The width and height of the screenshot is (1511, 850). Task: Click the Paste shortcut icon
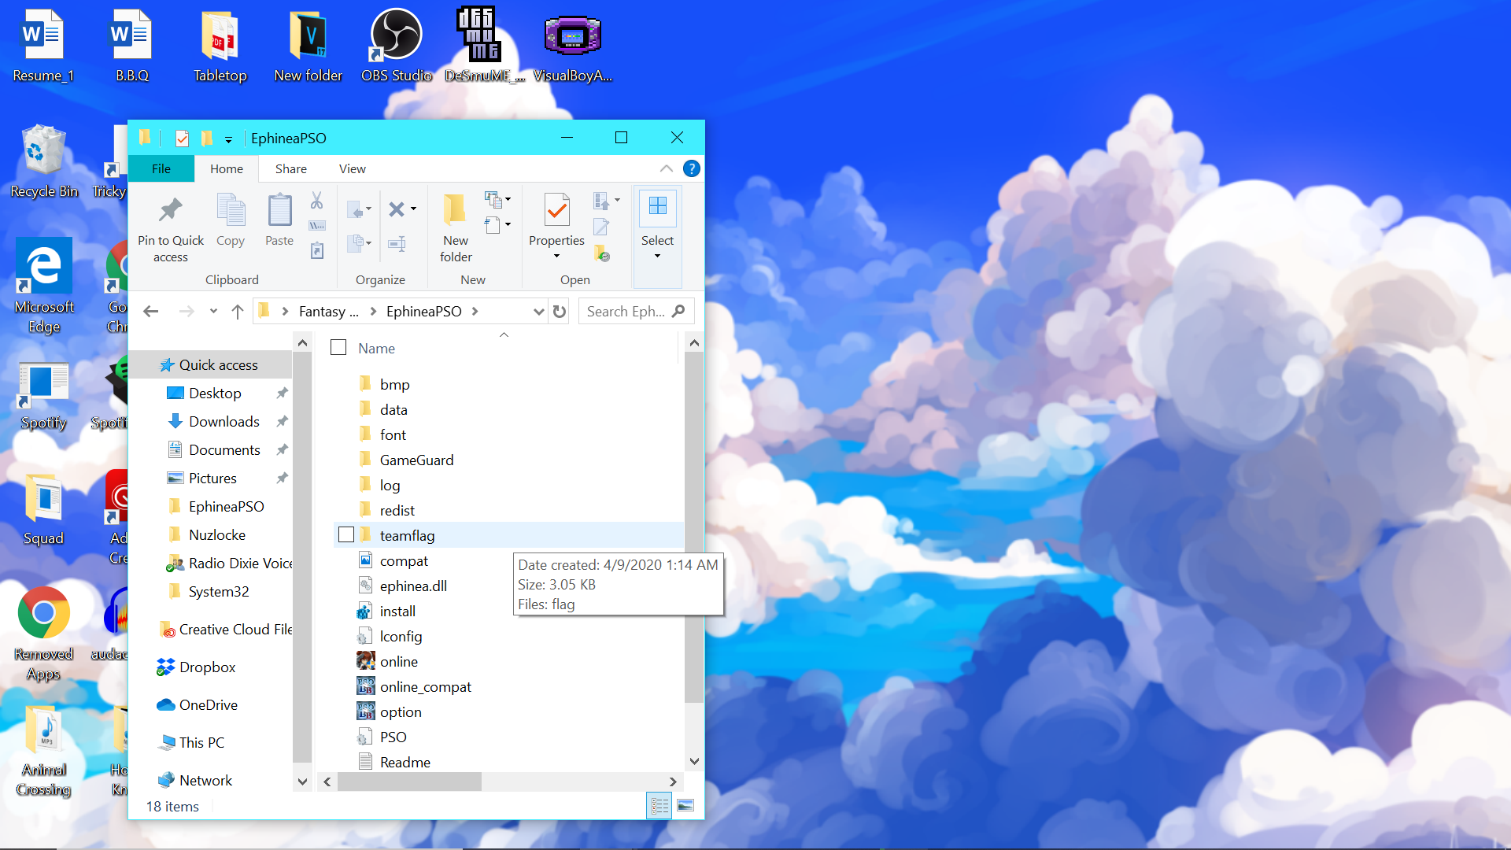pyautogui.click(x=316, y=251)
